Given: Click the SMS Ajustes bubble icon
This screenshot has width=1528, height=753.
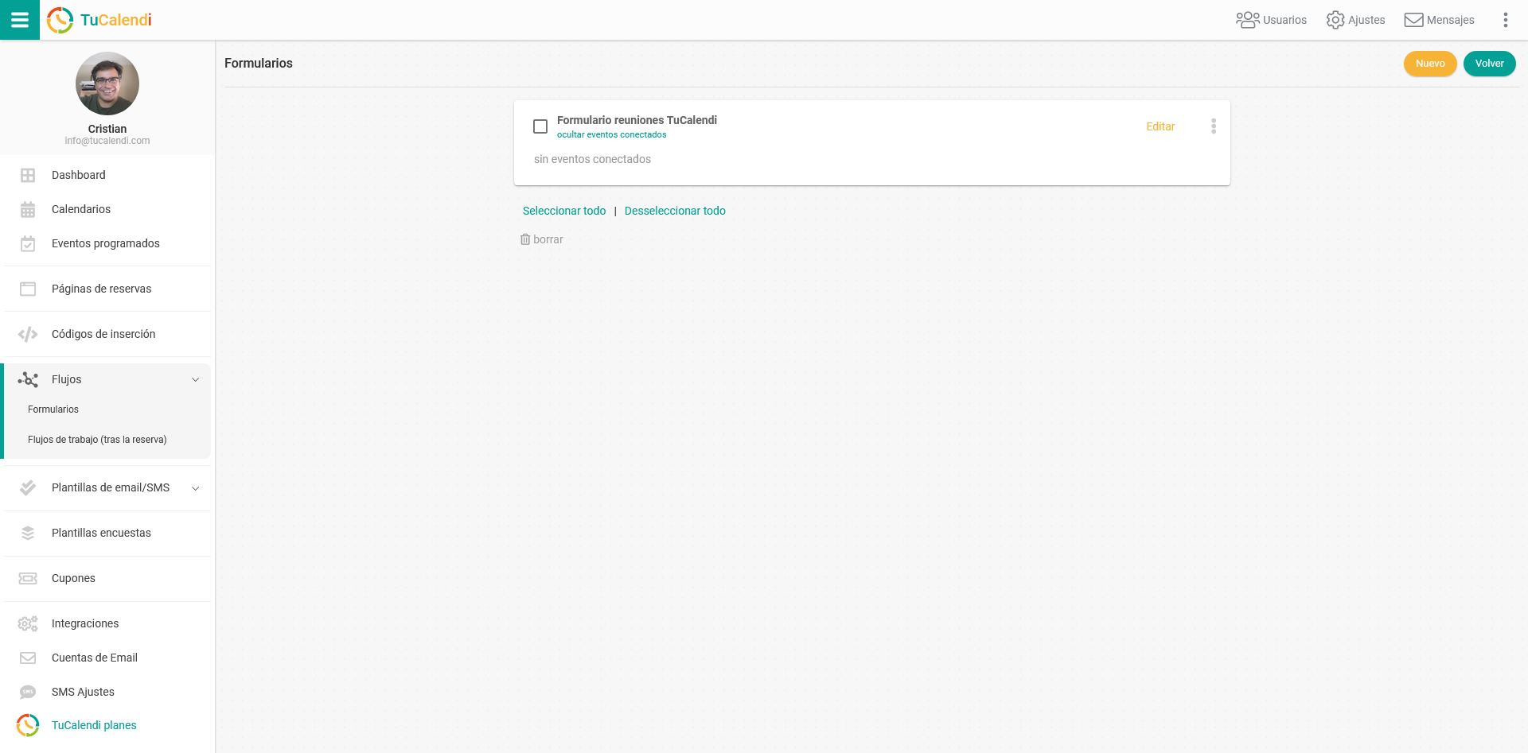Looking at the screenshot, I should [28, 692].
